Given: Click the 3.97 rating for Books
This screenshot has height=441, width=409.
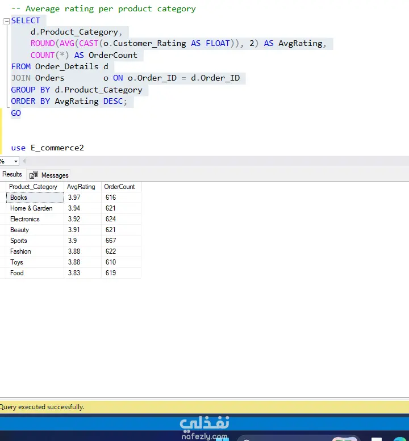Looking at the screenshot, I should point(83,198).
